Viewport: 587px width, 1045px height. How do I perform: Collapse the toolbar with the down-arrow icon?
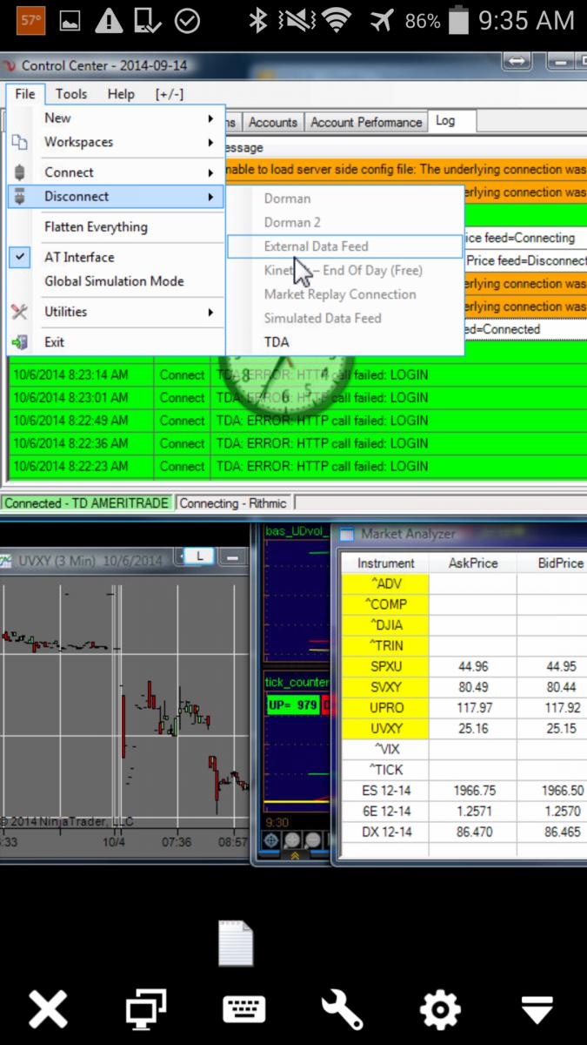pos(537,1010)
